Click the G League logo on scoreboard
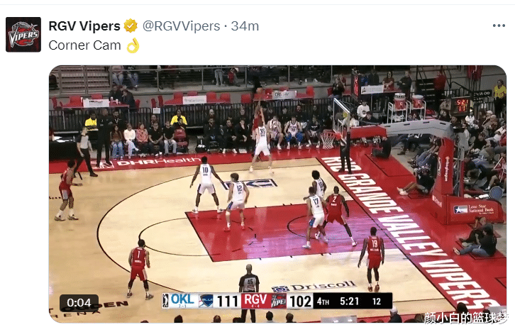The height and width of the screenshot is (332, 515). (165, 301)
